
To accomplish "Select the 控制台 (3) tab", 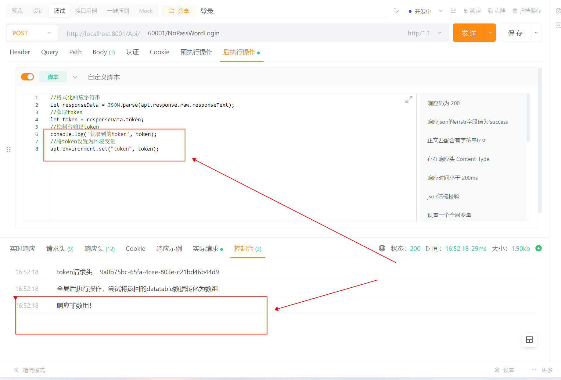I will coord(248,249).
